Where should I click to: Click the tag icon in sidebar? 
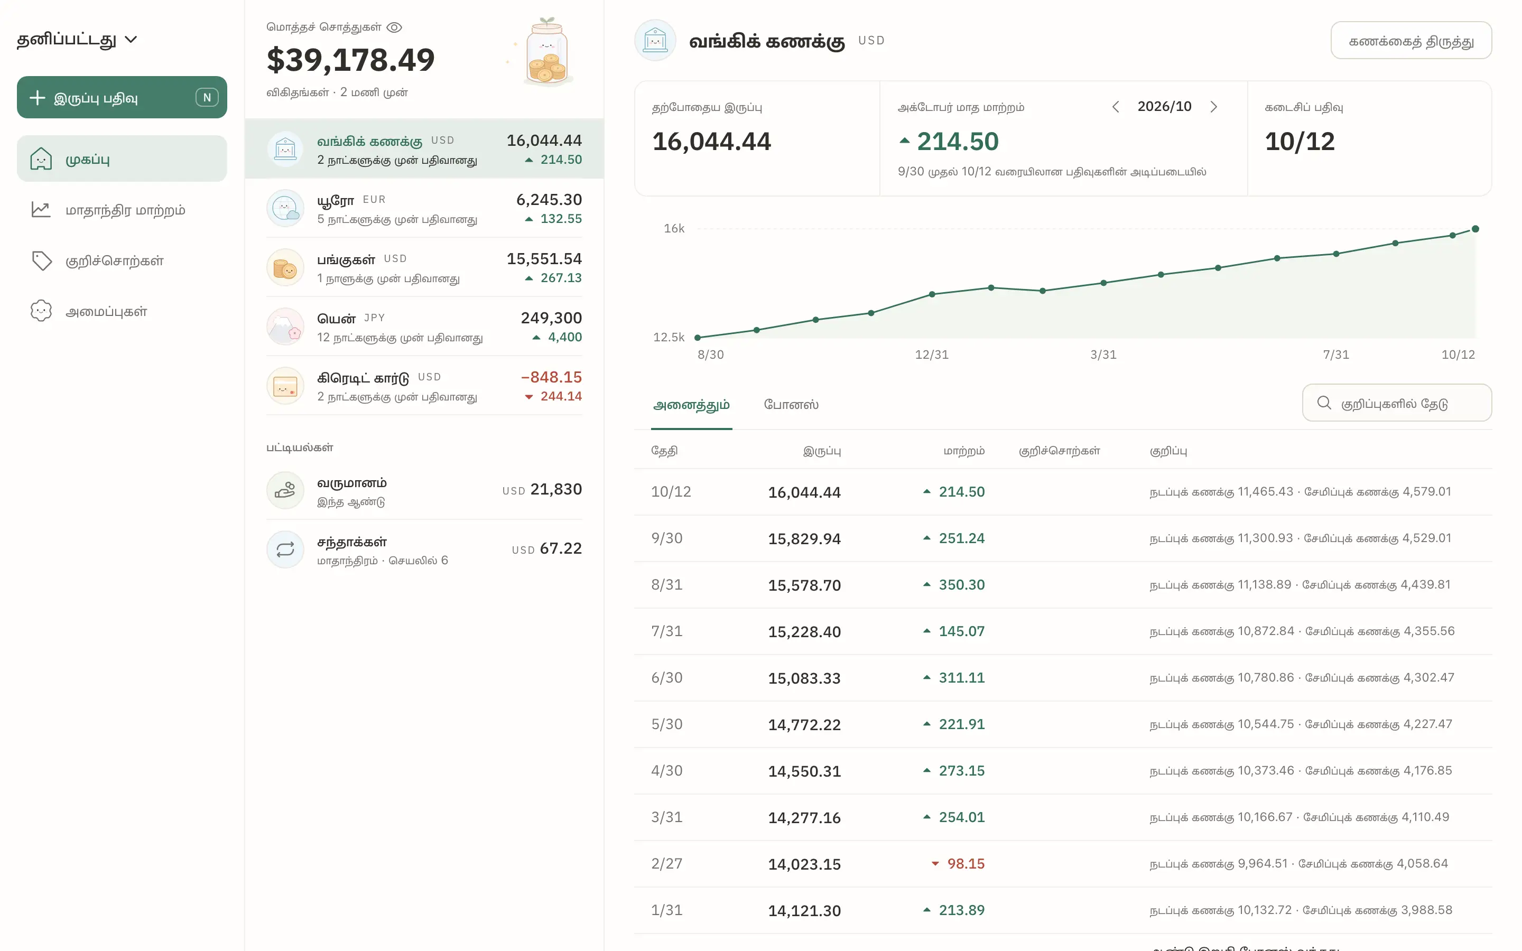click(x=42, y=260)
